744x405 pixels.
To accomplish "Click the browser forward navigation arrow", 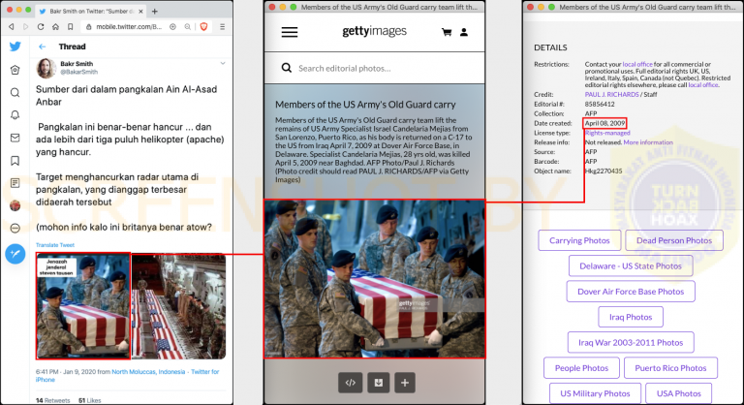I will tap(25, 26).
